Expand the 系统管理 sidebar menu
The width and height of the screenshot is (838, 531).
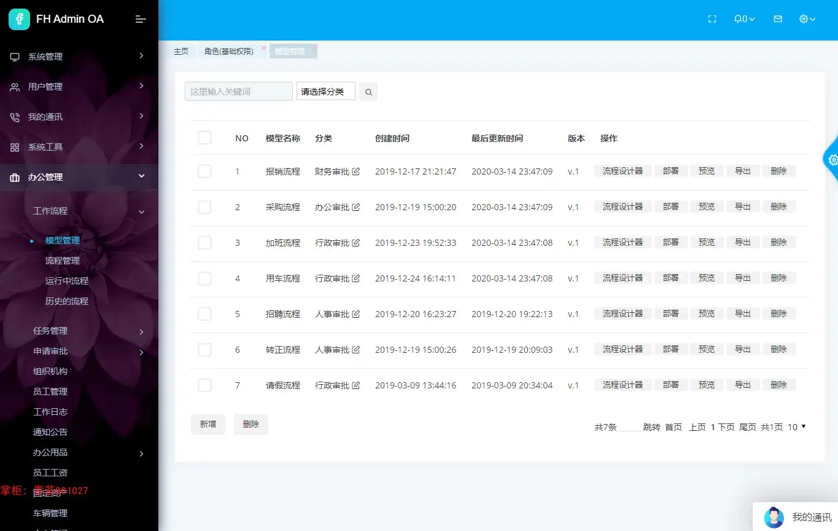(x=79, y=57)
